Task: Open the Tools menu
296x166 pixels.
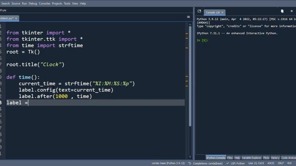Action: [x=67, y=3]
